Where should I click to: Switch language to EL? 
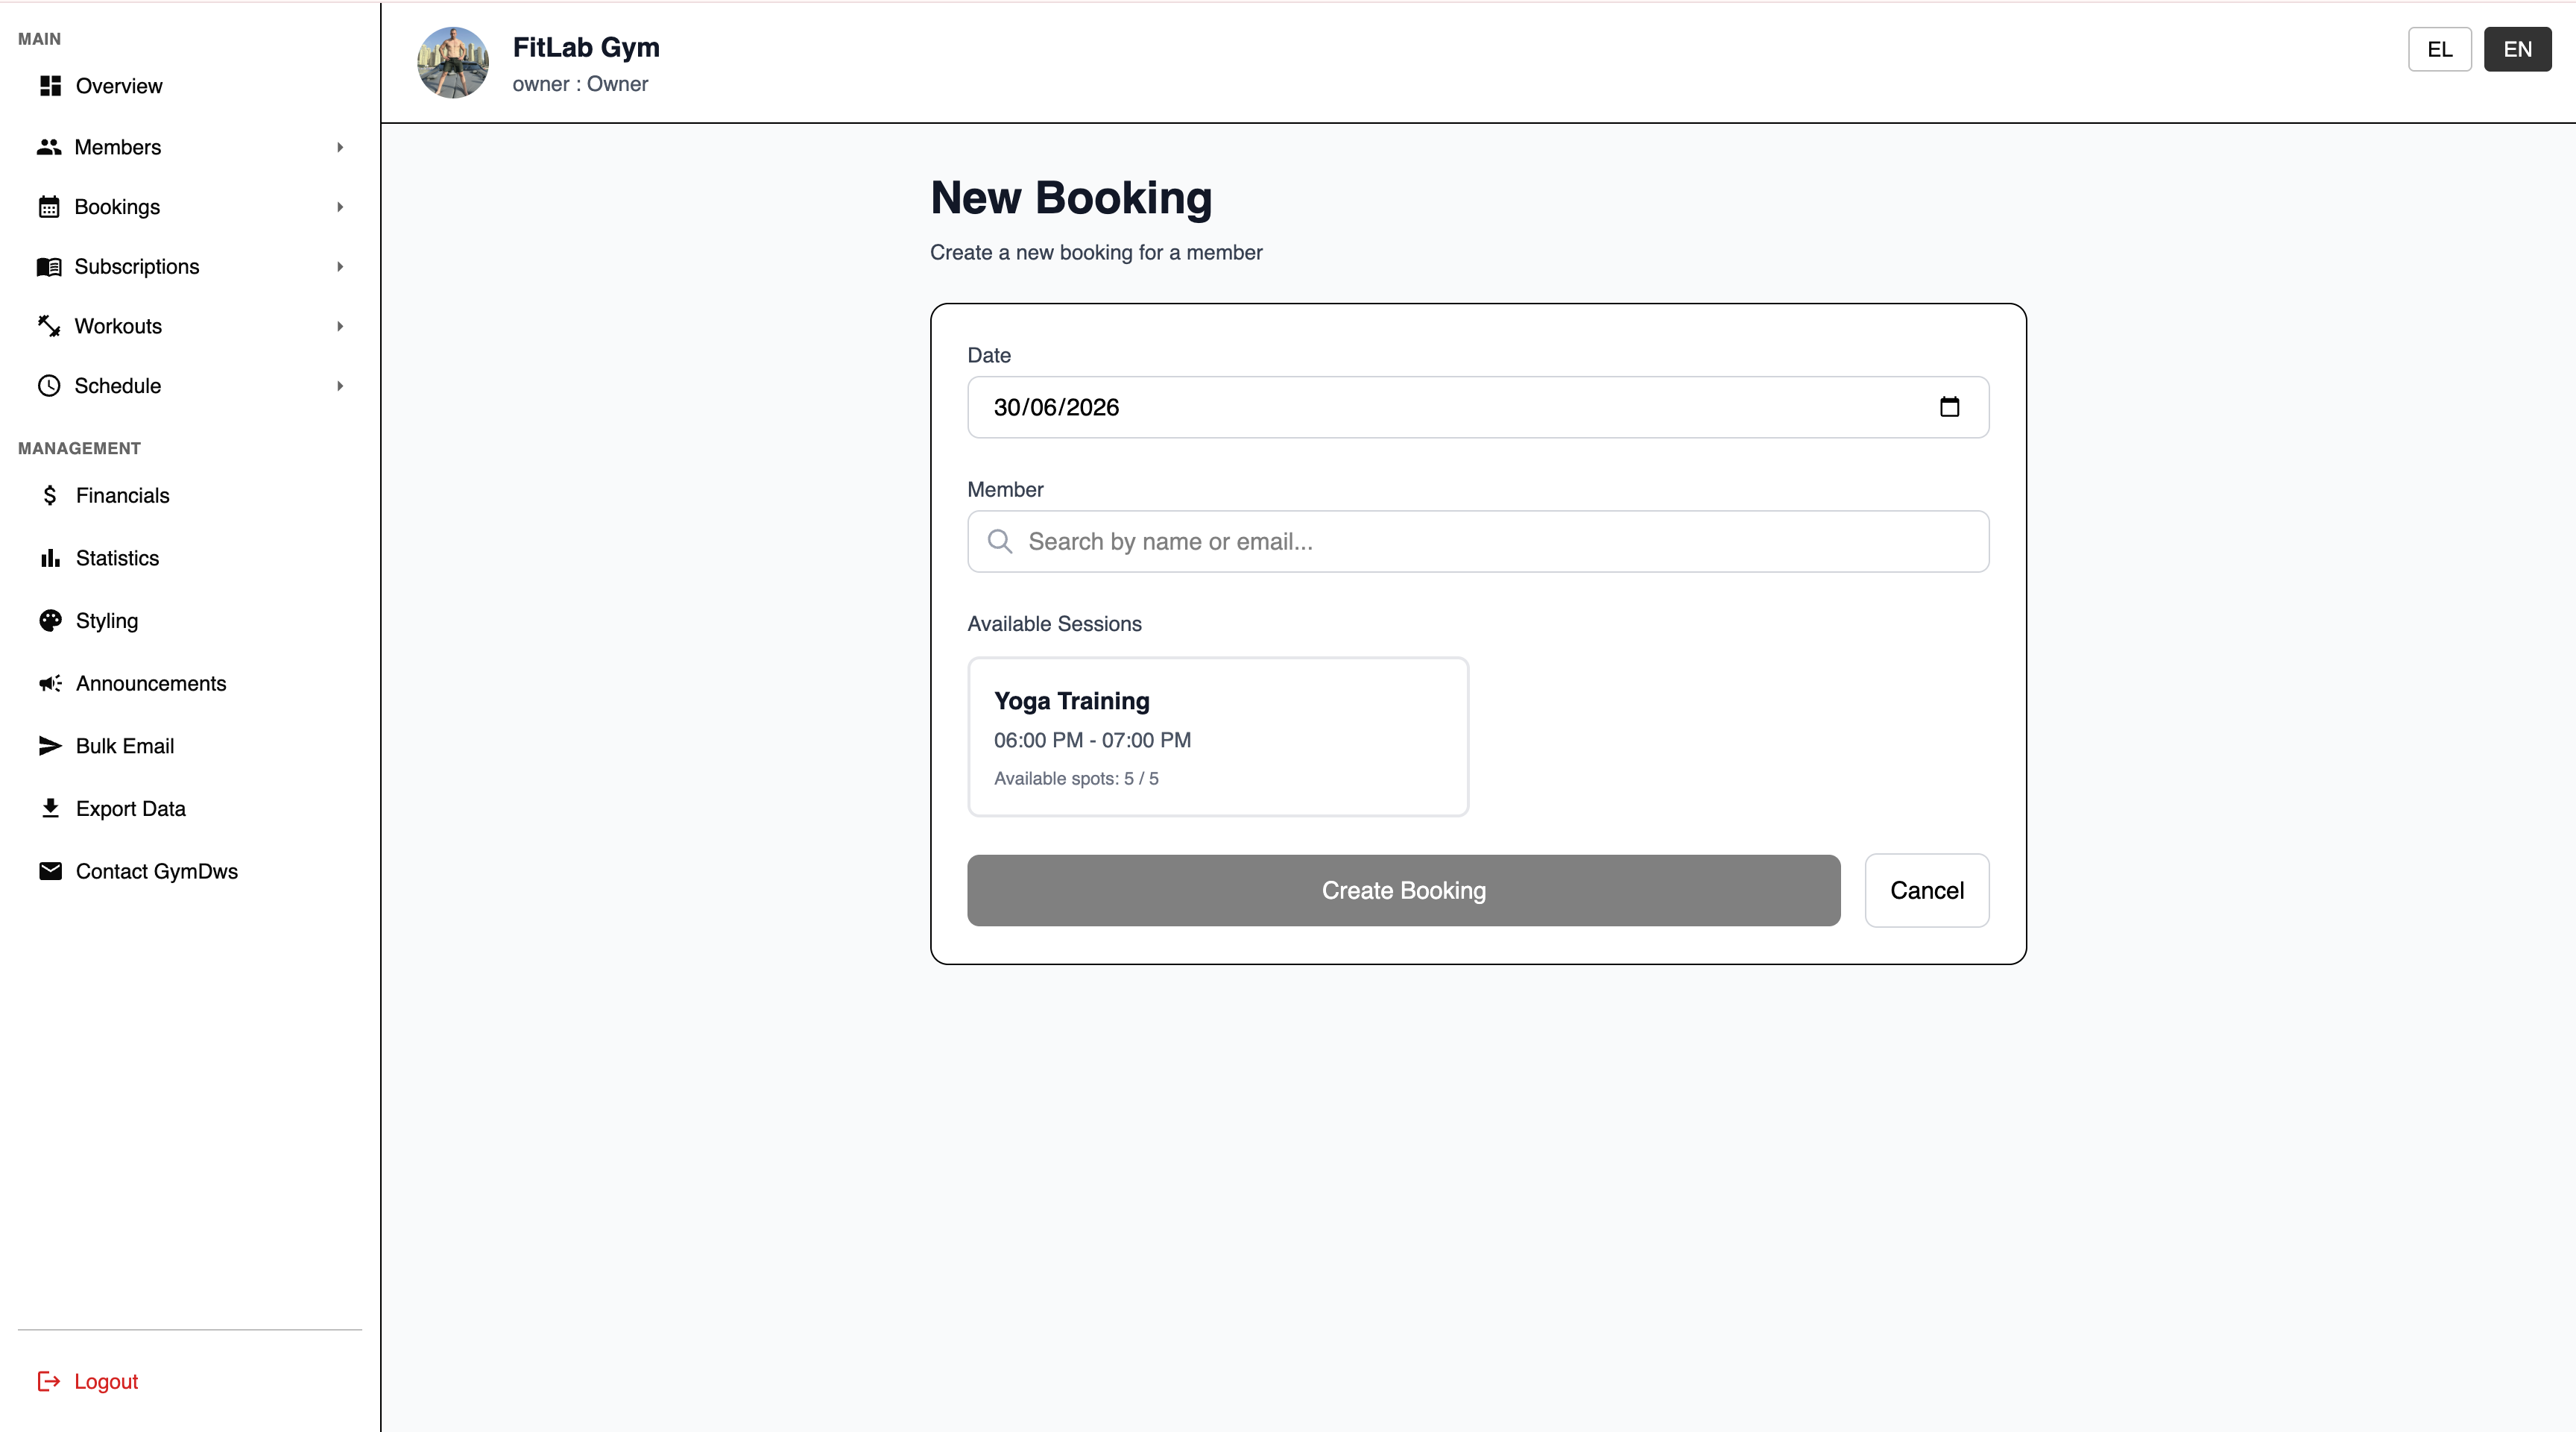2439,49
